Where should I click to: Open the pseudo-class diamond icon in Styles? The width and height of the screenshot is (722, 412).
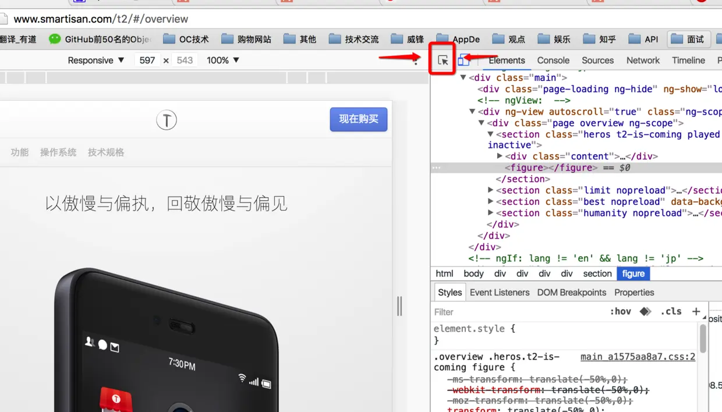[644, 311]
